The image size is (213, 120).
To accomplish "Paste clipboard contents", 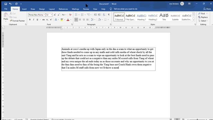I will [x=6, y=17].
